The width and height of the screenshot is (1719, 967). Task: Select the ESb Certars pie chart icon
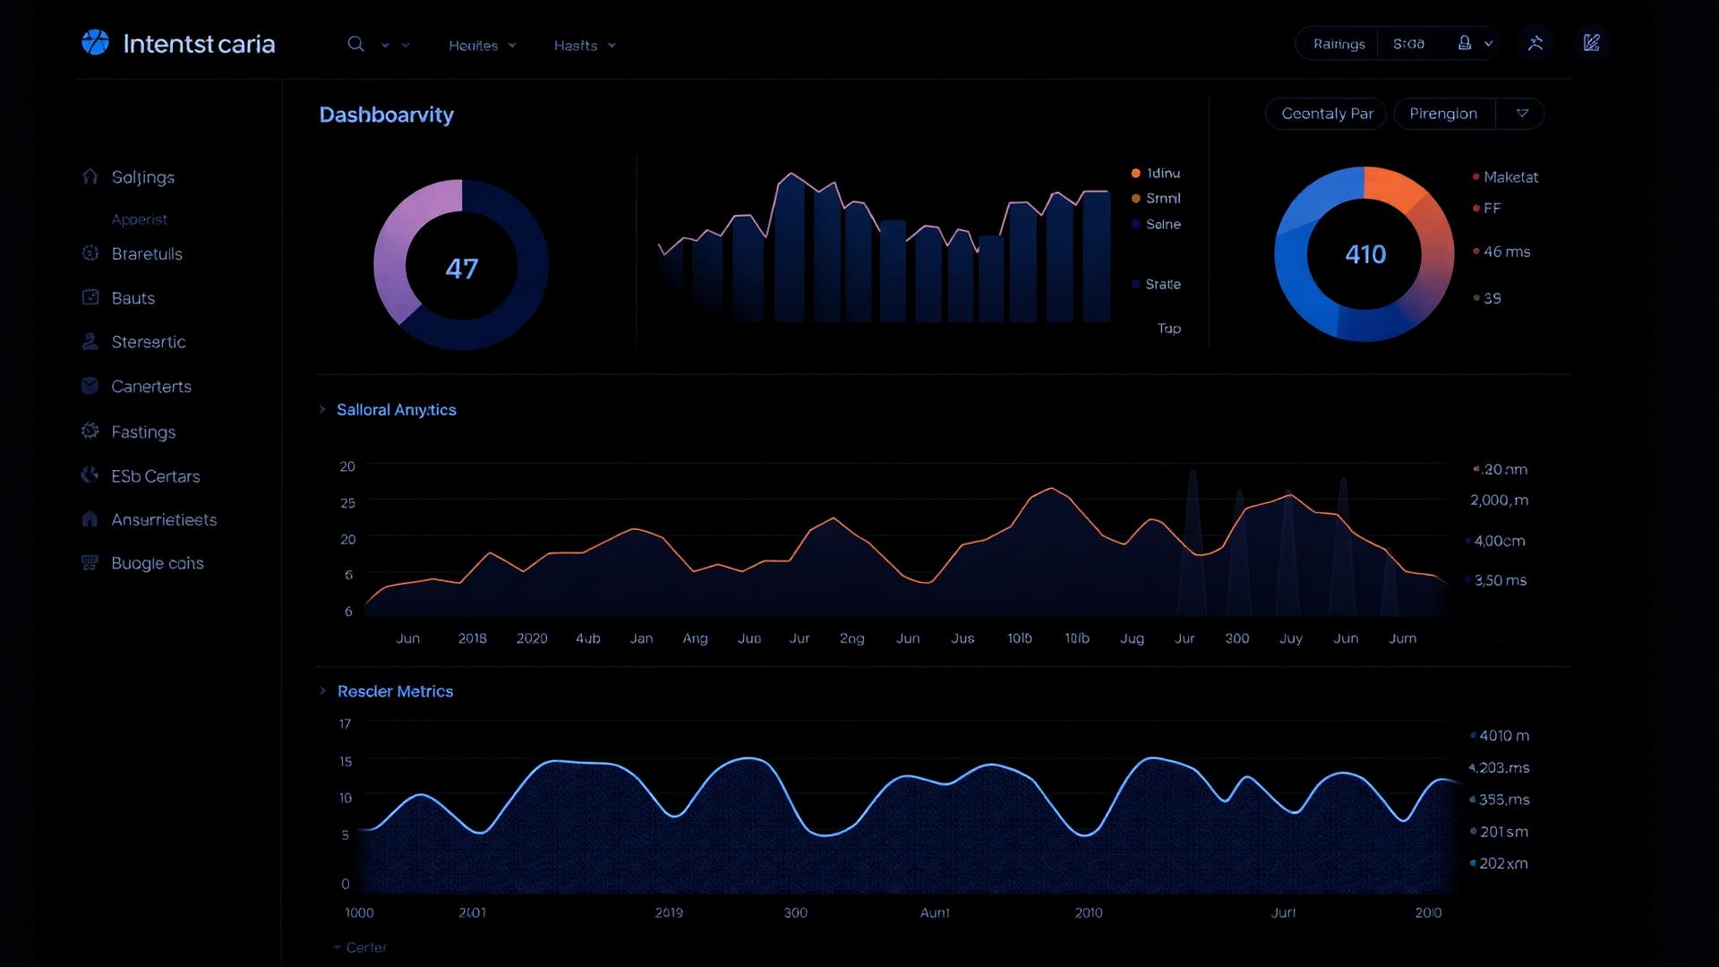tap(90, 475)
